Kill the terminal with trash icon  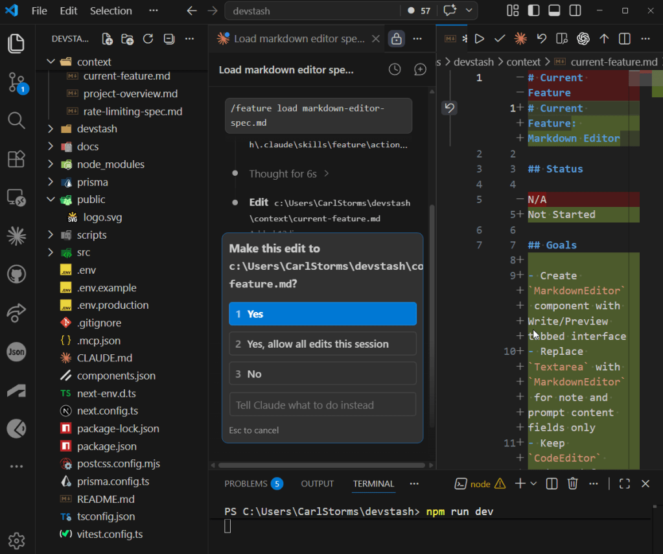coord(573,483)
